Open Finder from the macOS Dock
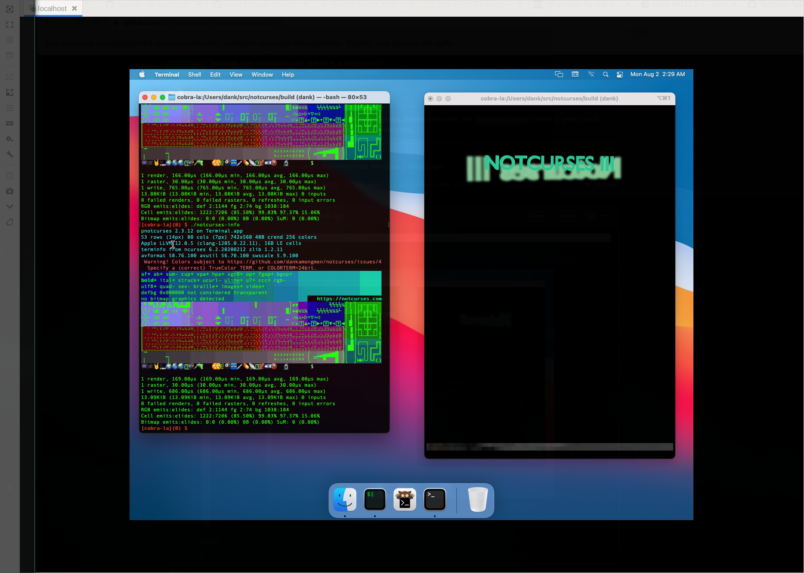The height and width of the screenshot is (573, 804). click(345, 499)
